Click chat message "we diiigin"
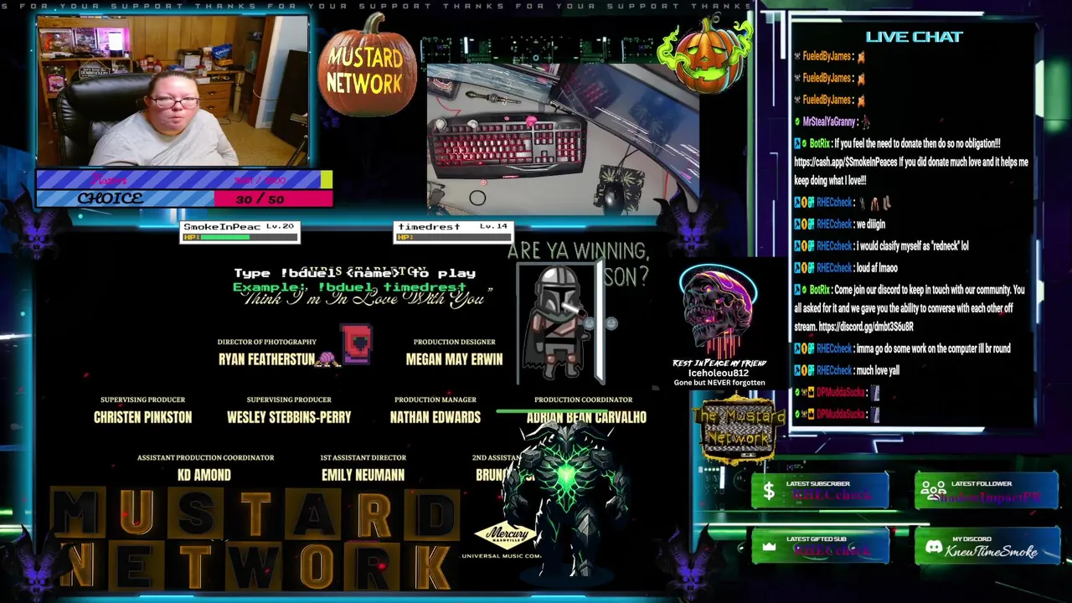This screenshot has width=1072, height=603. click(870, 224)
